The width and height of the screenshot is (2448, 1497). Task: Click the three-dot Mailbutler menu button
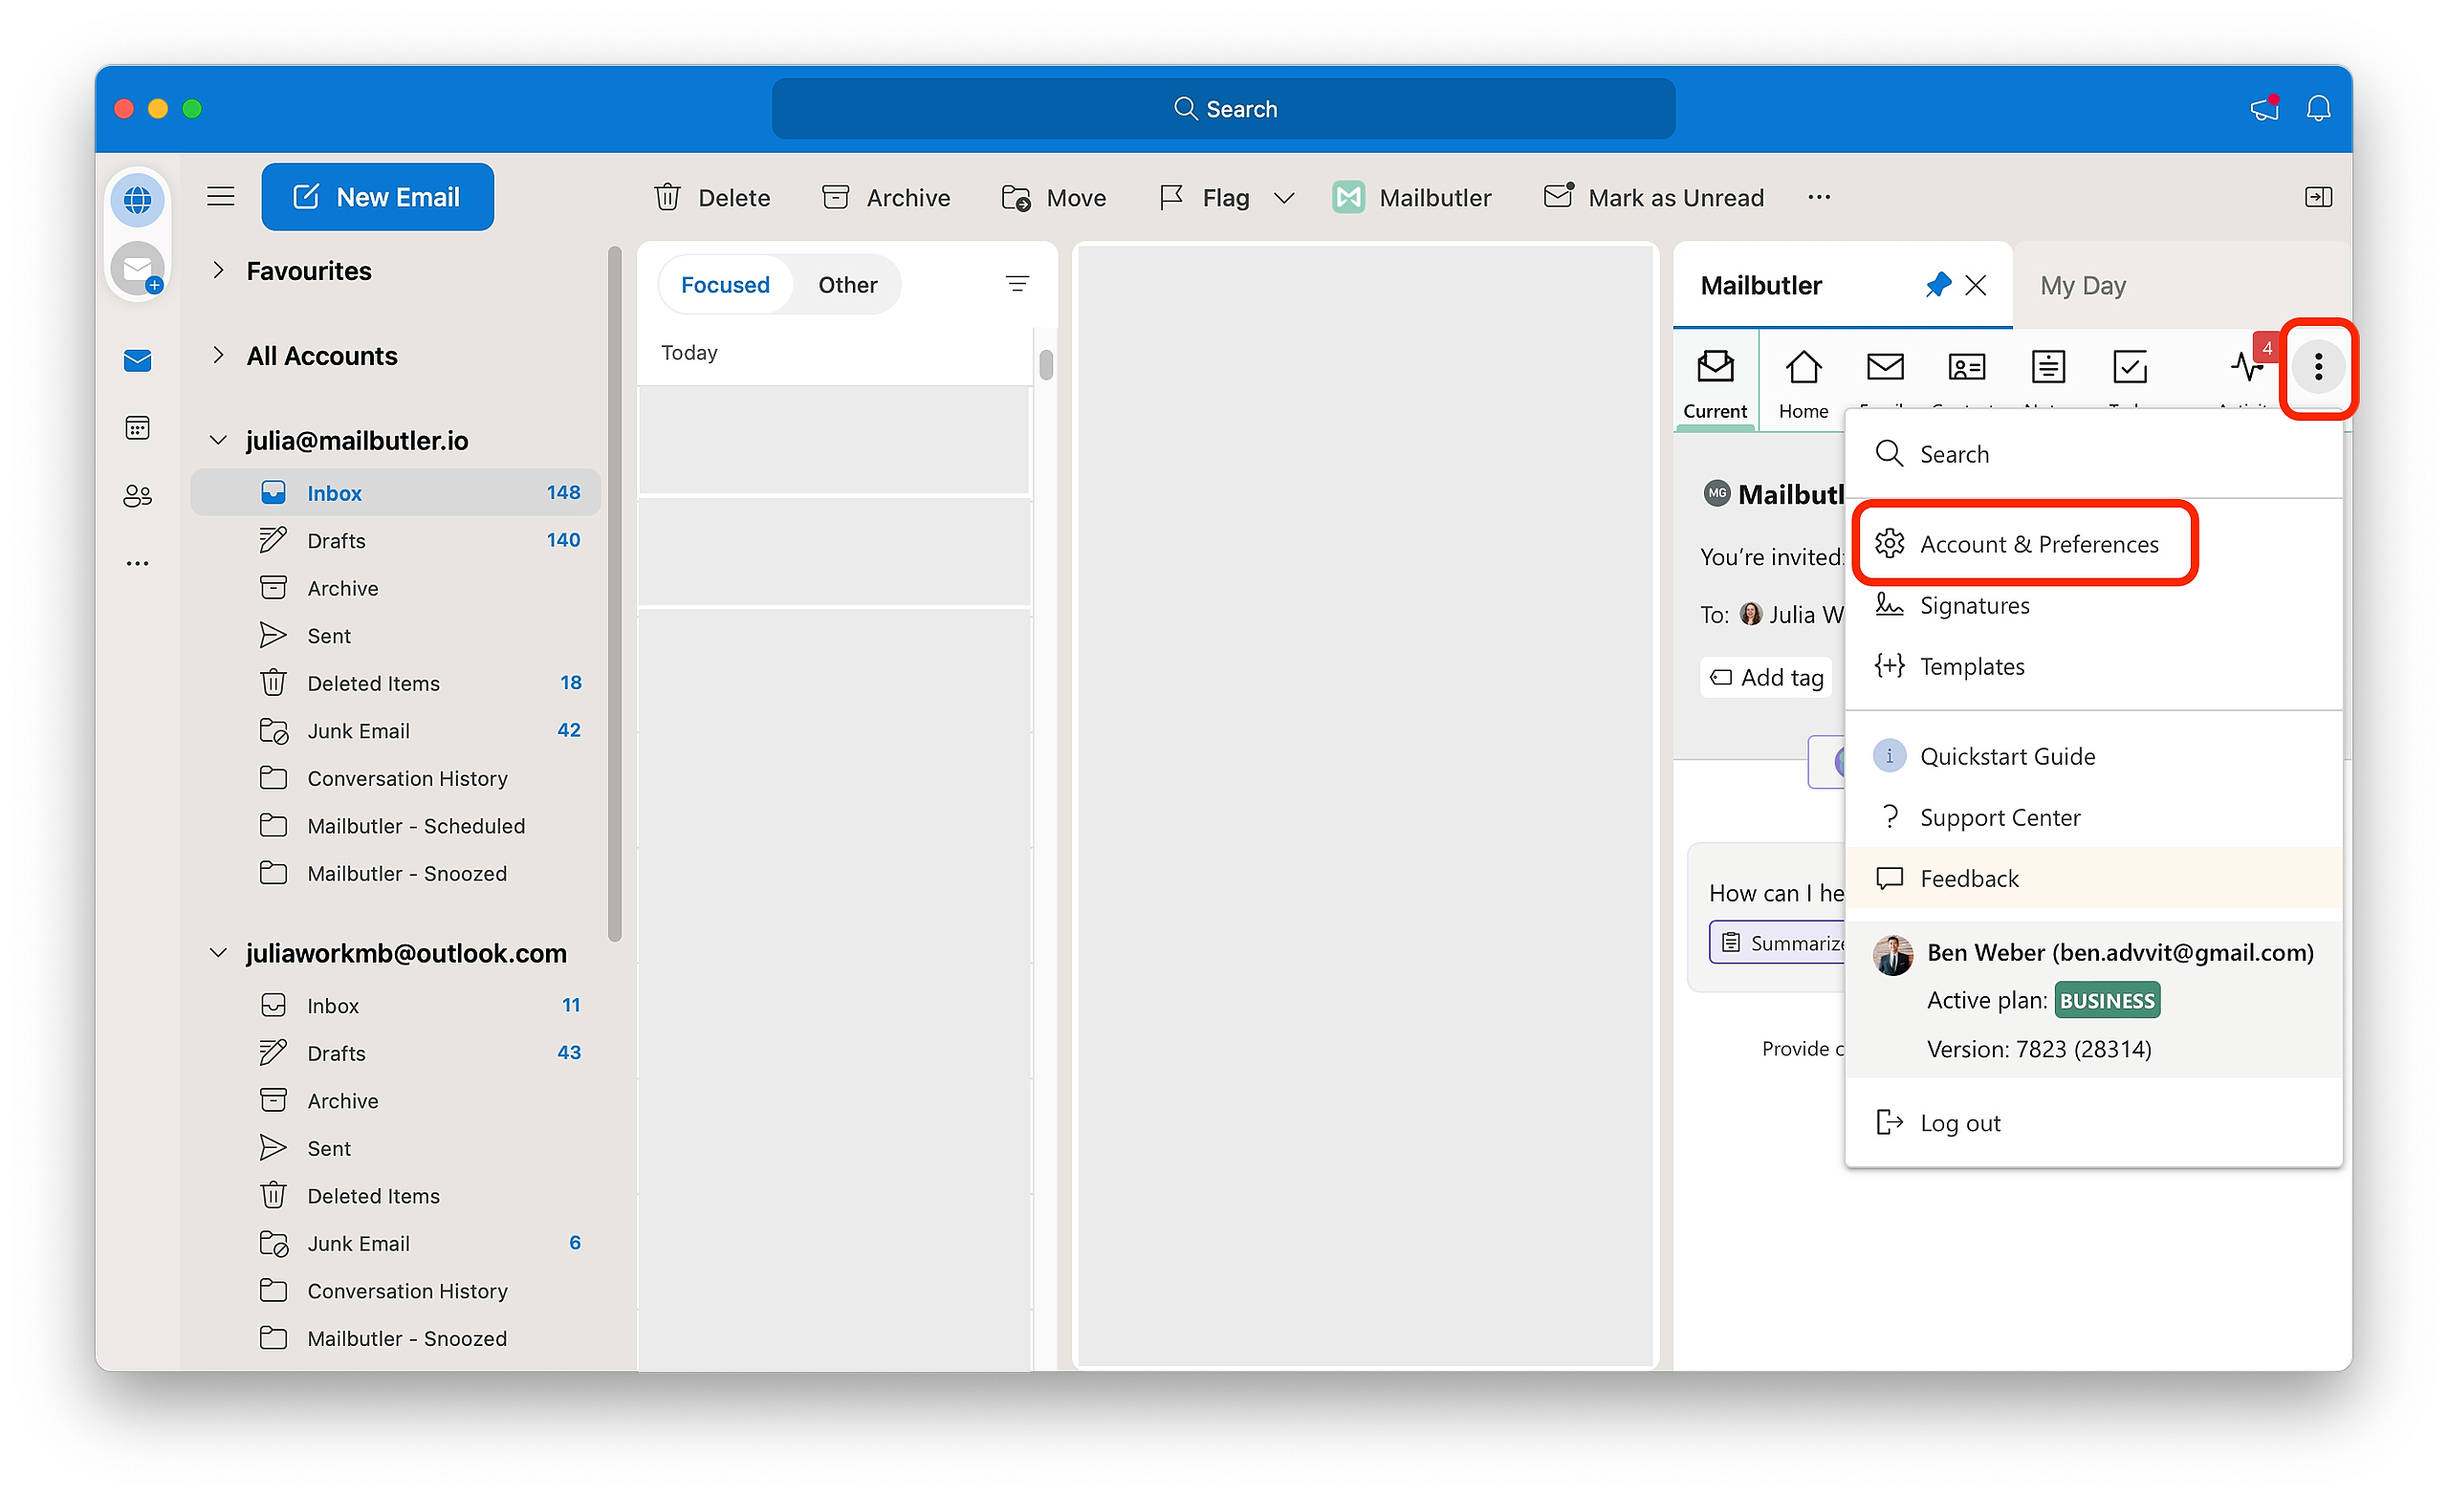(x=2318, y=367)
